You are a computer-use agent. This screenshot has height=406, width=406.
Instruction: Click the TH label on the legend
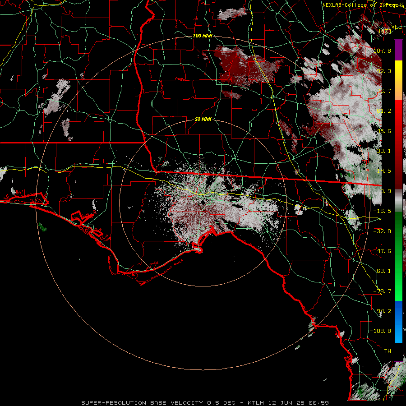tap(388, 351)
